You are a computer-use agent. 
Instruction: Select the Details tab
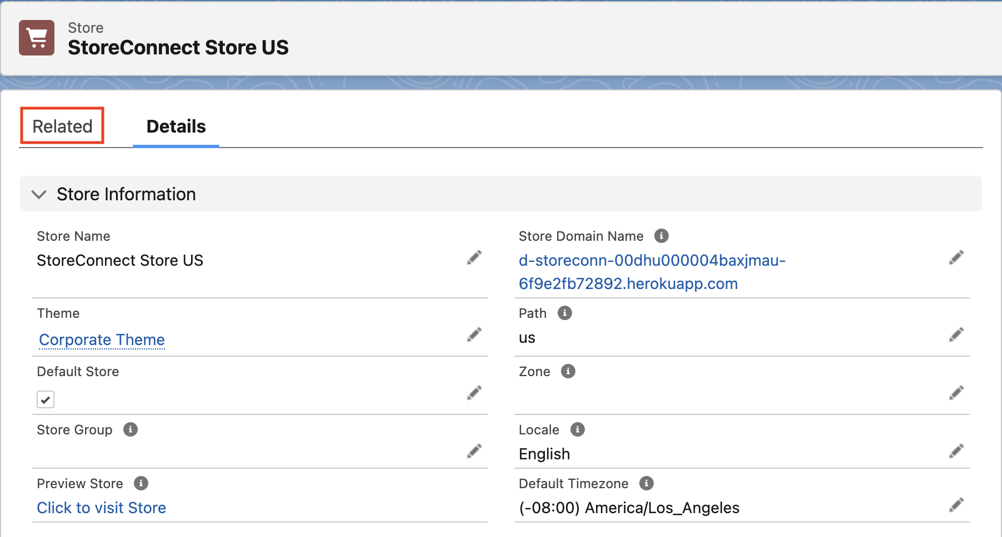coord(176,126)
